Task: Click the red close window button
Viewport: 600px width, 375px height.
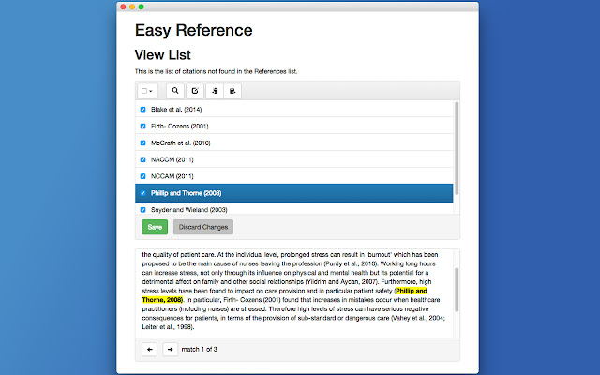Action: 123,7
